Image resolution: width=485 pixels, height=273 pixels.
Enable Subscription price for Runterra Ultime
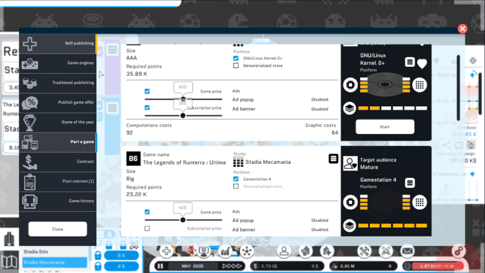coord(147,229)
